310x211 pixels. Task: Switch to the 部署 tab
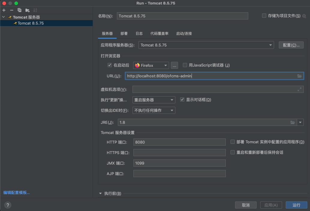124,34
